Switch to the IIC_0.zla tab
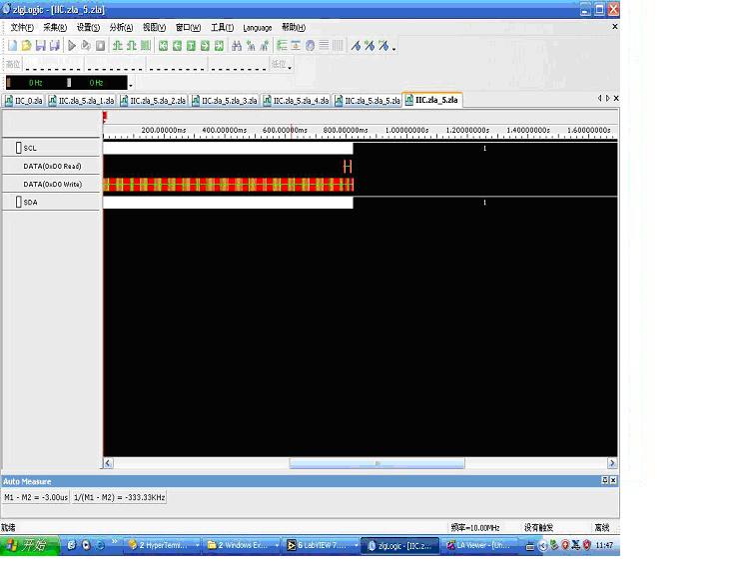 point(24,101)
